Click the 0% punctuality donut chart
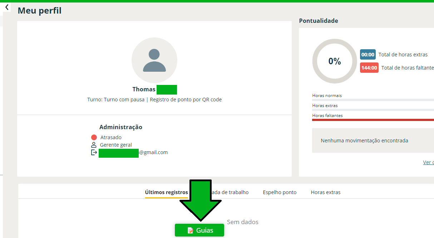434x238 pixels. point(335,61)
